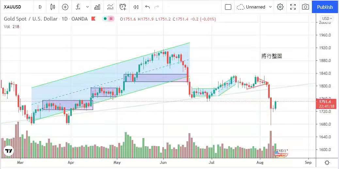Toggle fullscreen mode
This screenshot has width=339, height=169.
pos(293,7)
